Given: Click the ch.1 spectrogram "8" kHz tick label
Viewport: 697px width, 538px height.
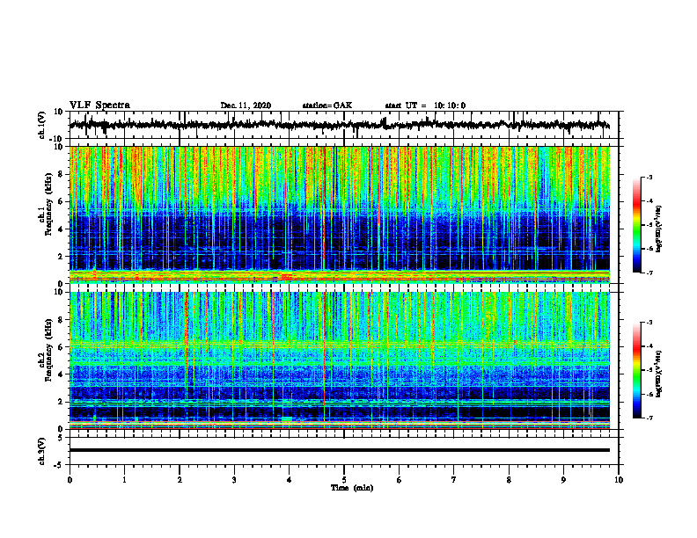Looking at the screenshot, I should click(x=61, y=174).
